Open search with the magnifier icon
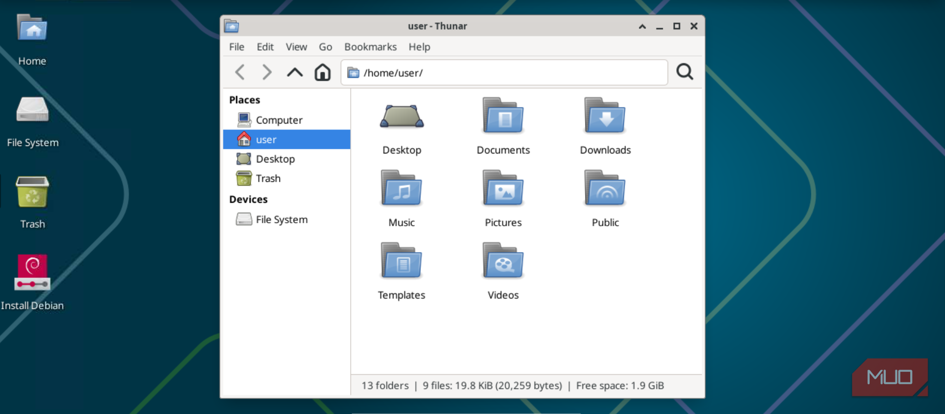This screenshot has height=414, width=945. (x=685, y=72)
